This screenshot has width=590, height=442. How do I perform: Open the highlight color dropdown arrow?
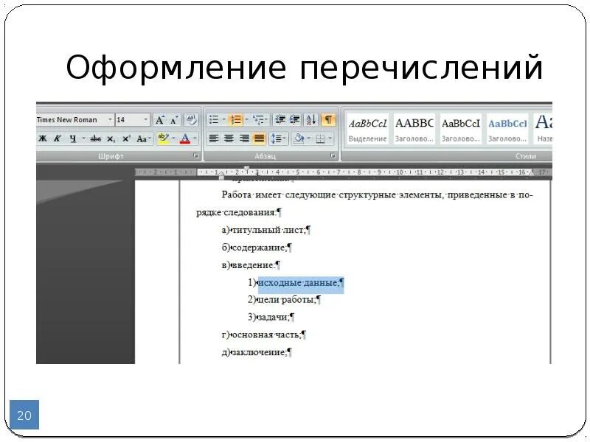[173, 138]
